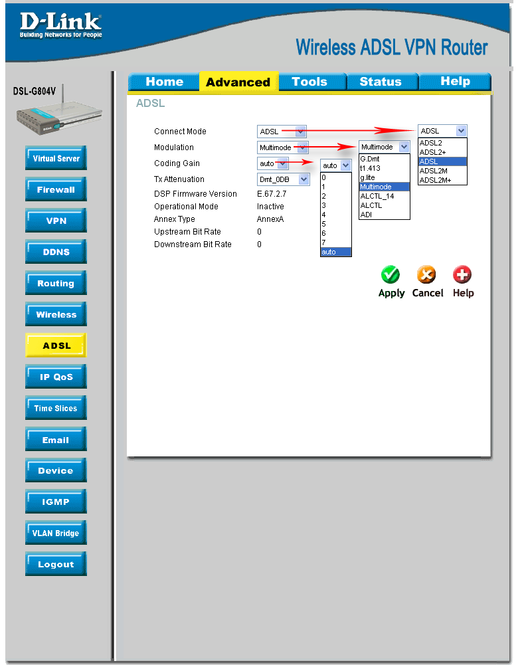
Task: Choose highlighted ADSL in connect mode list
Action: click(442, 161)
